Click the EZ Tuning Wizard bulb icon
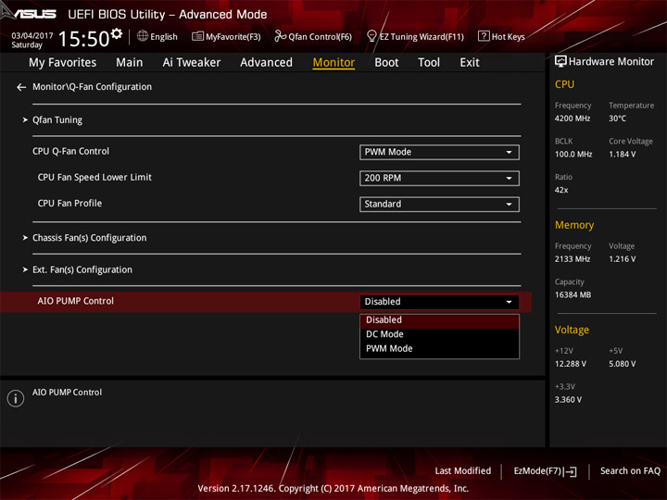 pyautogui.click(x=371, y=36)
